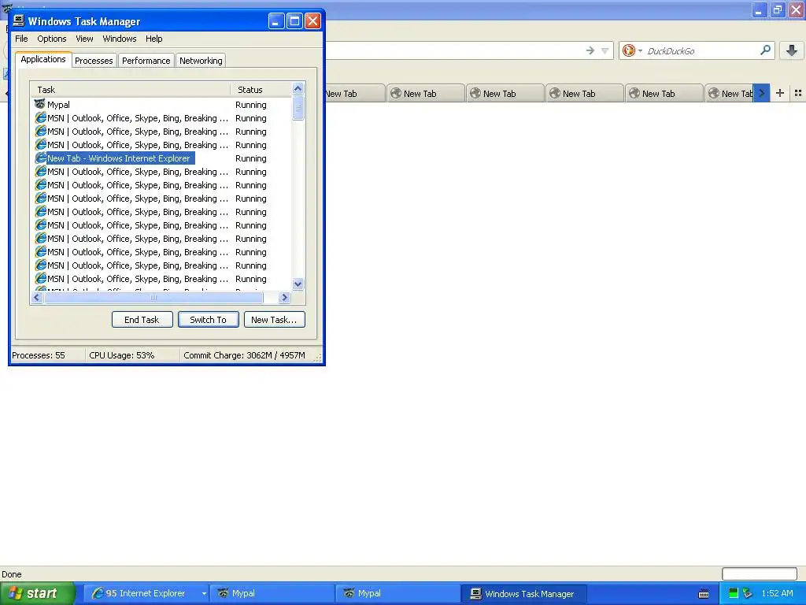Click the green CPU usage tray icon
Screen dimensions: 806x605
click(734, 593)
